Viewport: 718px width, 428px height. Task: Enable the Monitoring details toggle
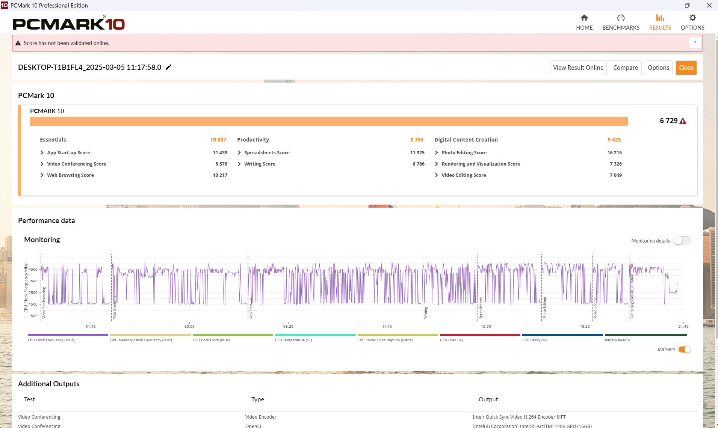click(681, 241)
